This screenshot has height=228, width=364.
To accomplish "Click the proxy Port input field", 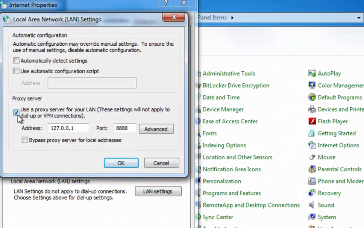I will 125,128.
